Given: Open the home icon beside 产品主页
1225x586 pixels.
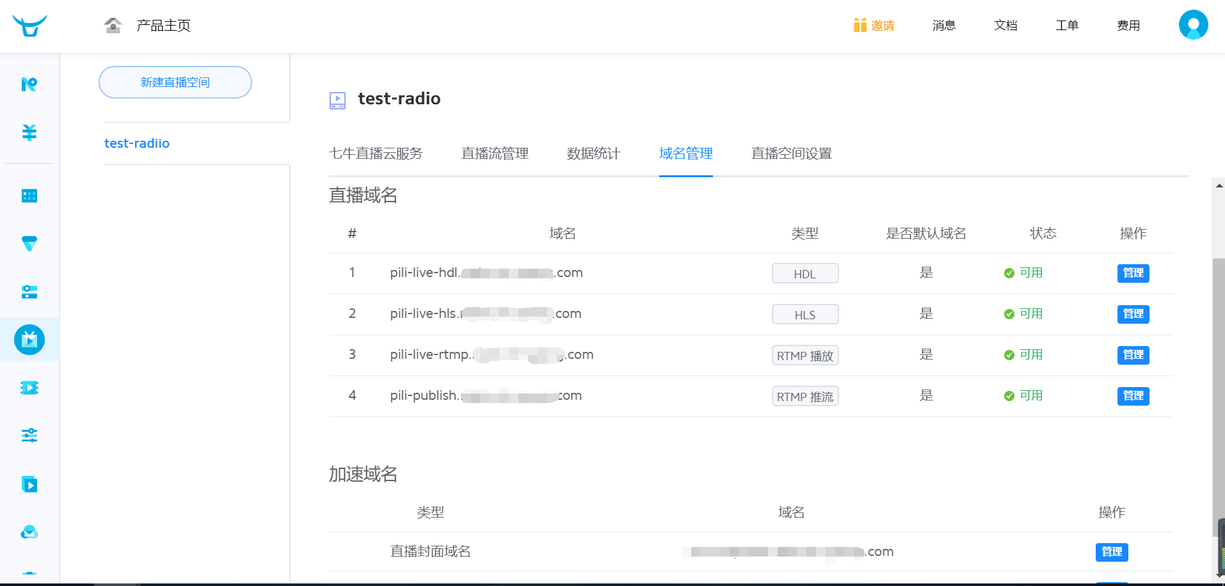Looking at the screenshot, I should coord(113,26).
